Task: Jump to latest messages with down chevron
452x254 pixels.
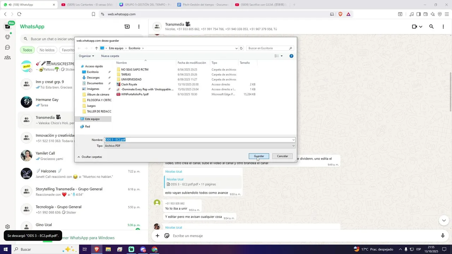Action: (x=444, y=220)
